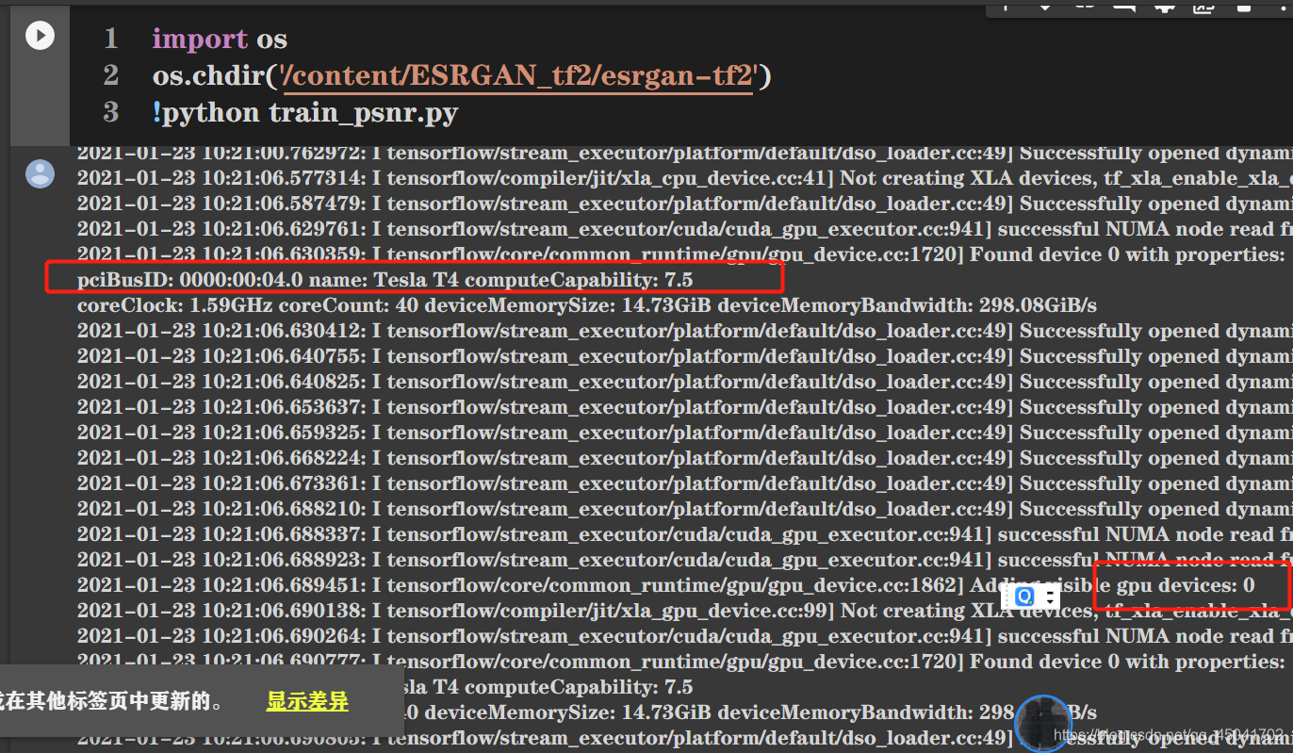
Task: Click the log line timestamped 10:21:06.673361
Action: [685, 483]
